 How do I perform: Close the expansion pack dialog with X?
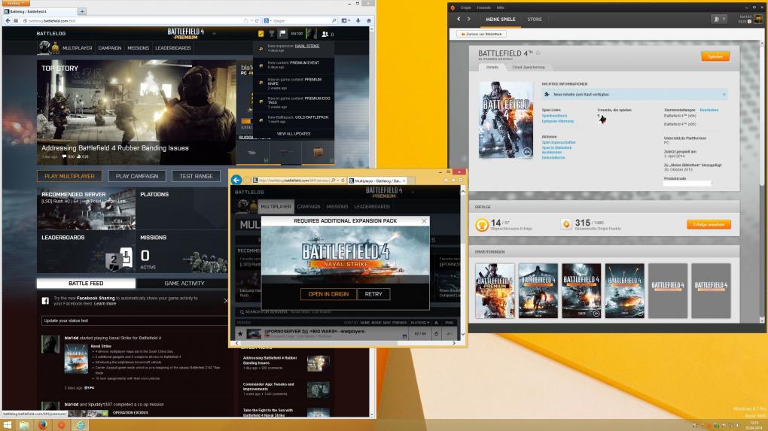424,221
